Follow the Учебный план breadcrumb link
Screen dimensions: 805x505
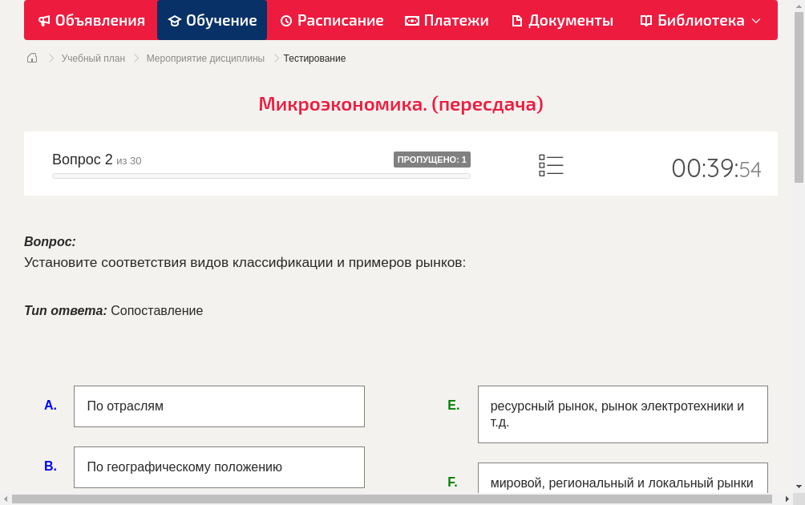[93, 58]
